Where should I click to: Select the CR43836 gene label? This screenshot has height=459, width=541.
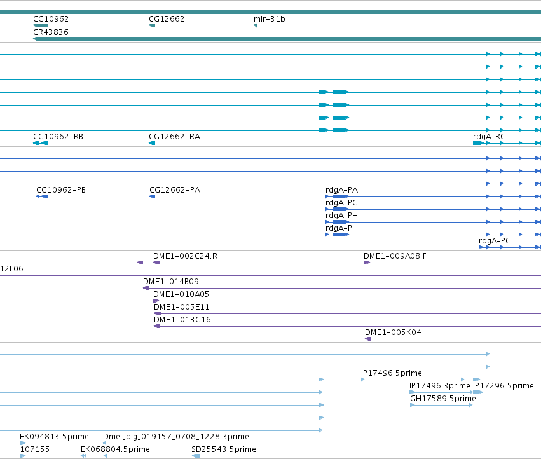coord(51,32)
